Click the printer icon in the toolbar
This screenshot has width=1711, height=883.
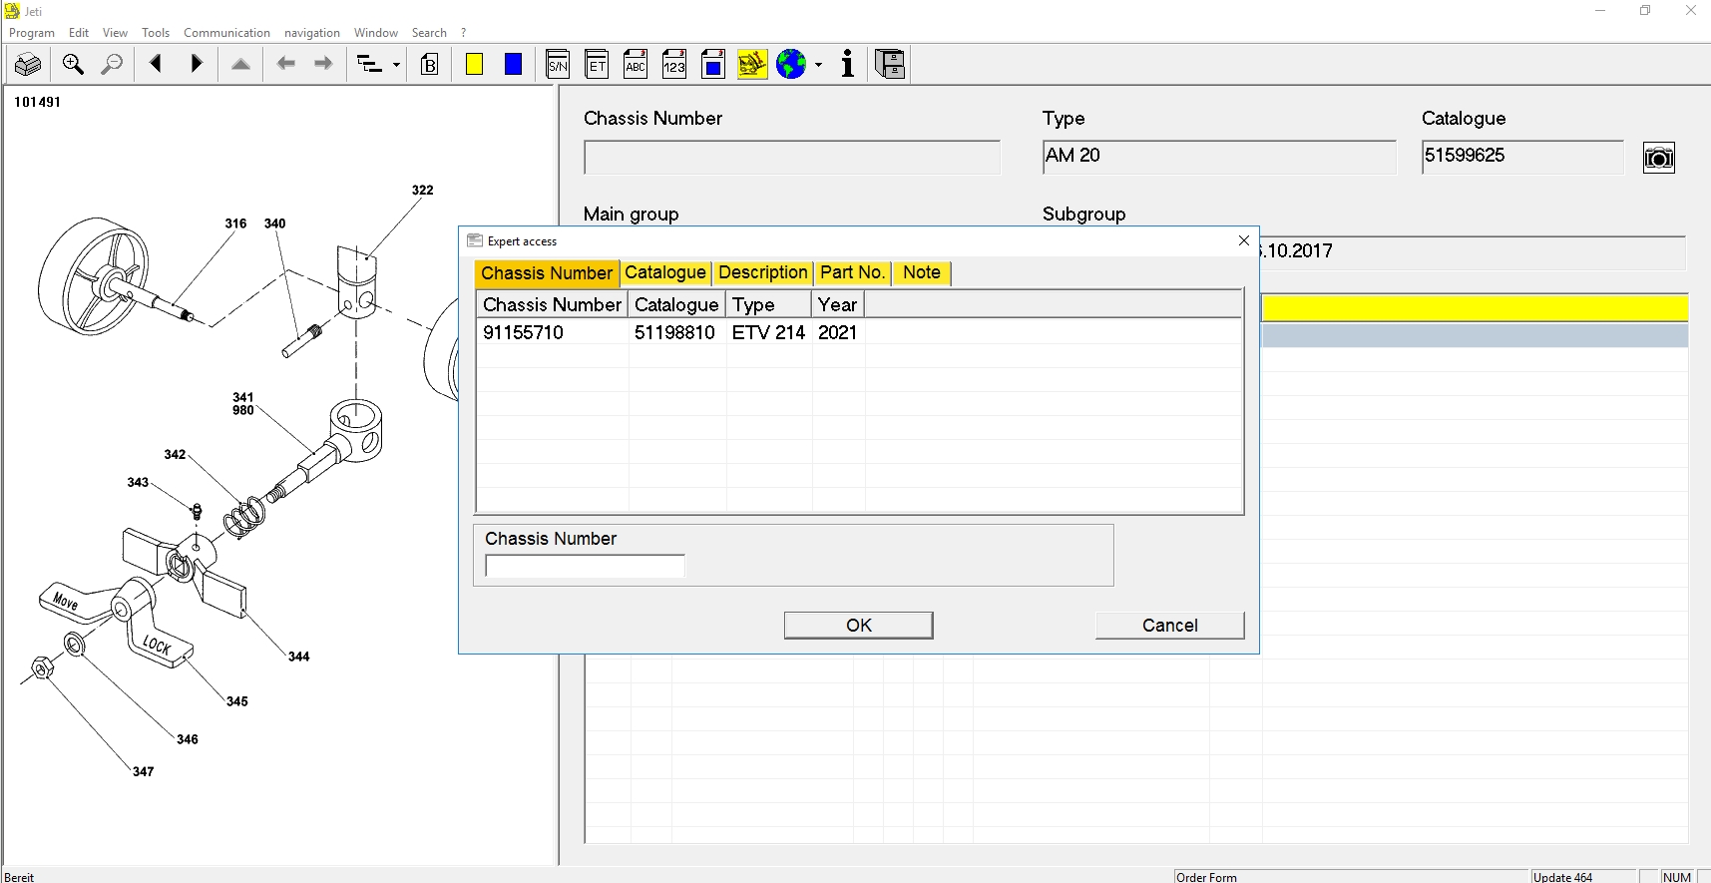(28, 65)
